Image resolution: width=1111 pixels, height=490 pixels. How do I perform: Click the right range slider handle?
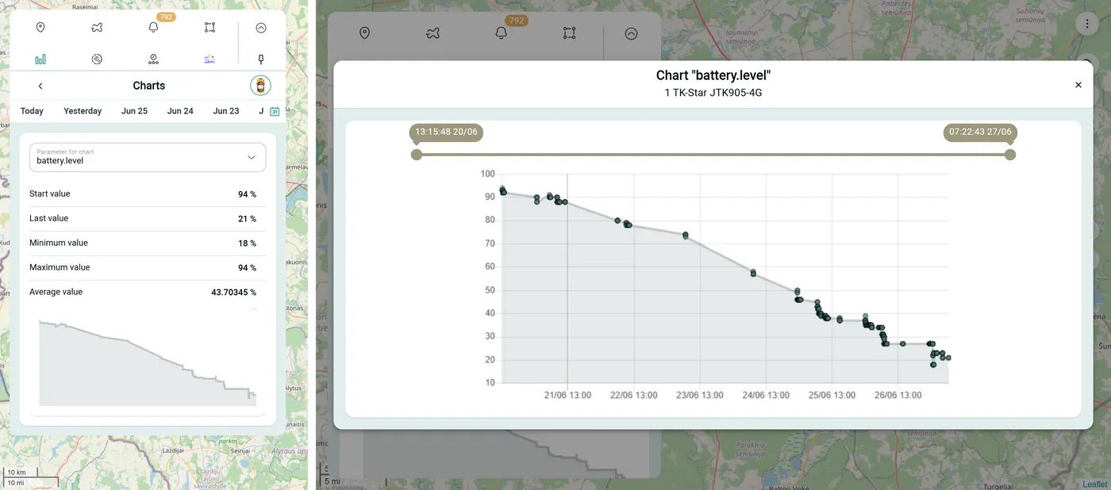[x=1010, y=155]
